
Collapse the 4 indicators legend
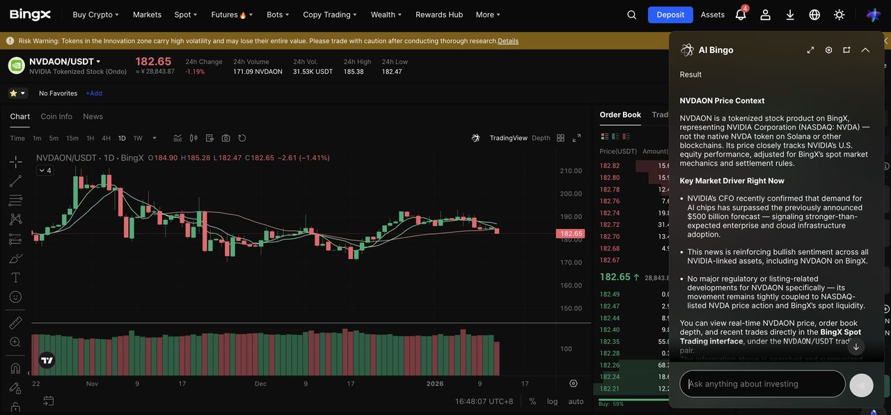(x=45, y=171)
